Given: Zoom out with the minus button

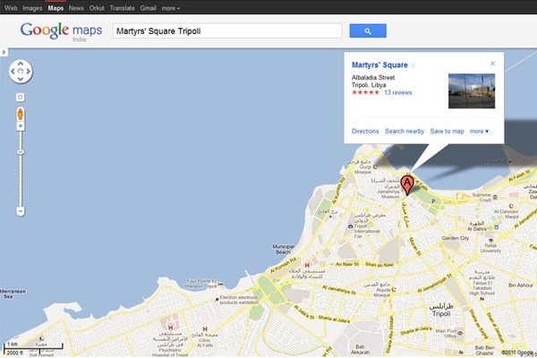Looking at the screenshot, I should point(20,211).
